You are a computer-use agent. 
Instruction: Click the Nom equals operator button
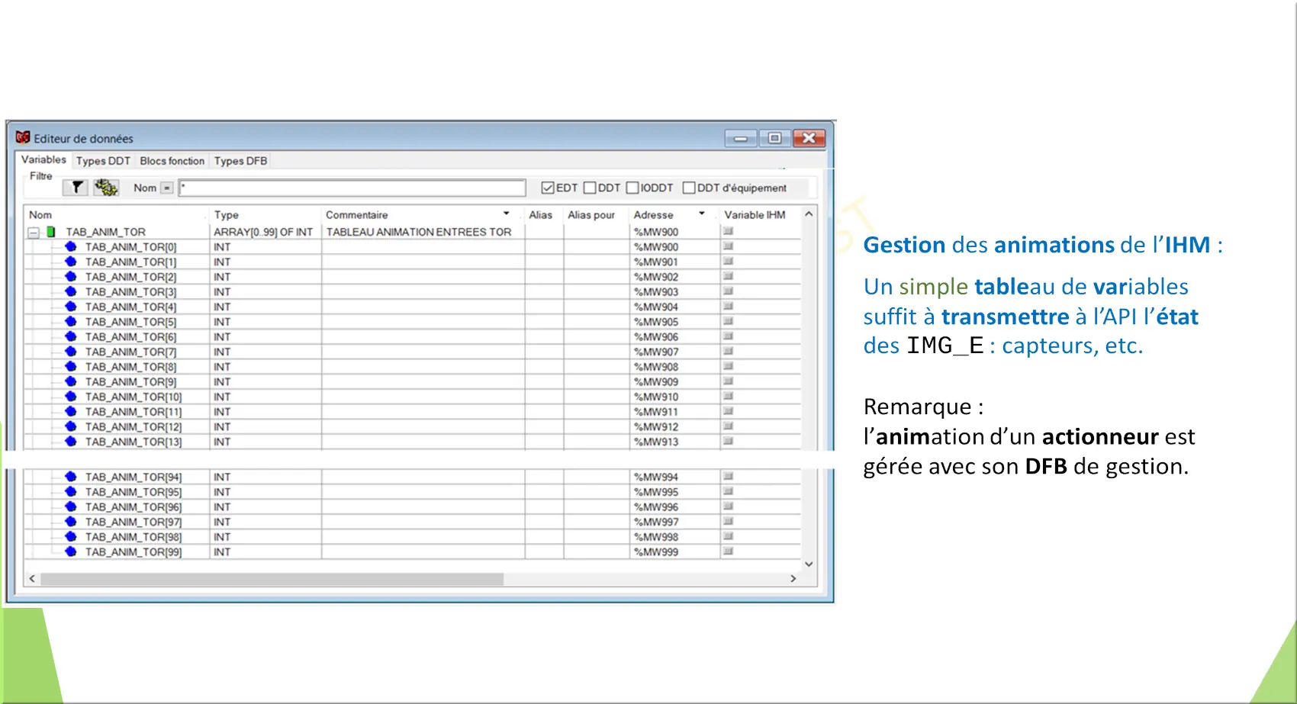click(x=167, y=188)
